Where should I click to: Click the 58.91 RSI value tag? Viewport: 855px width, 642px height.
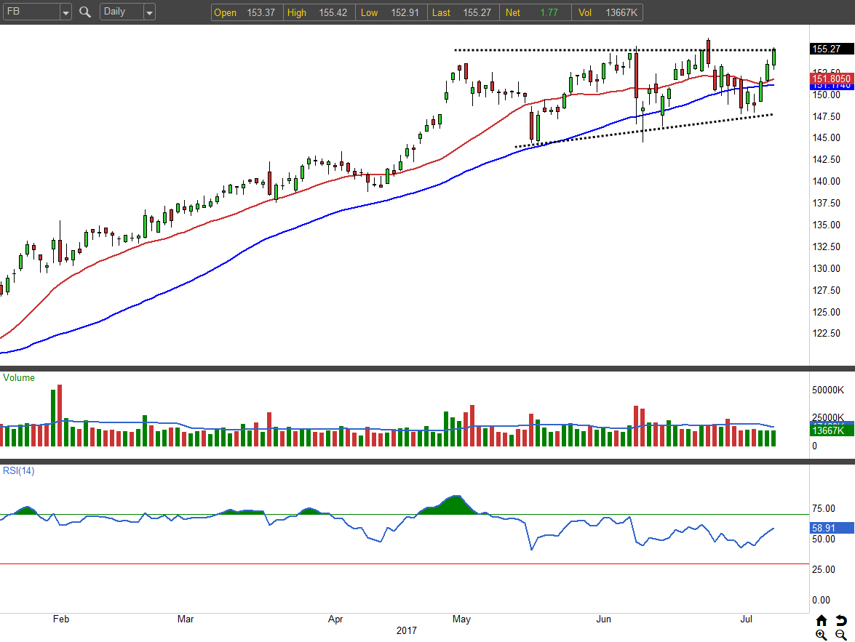[x=831, y=528]
